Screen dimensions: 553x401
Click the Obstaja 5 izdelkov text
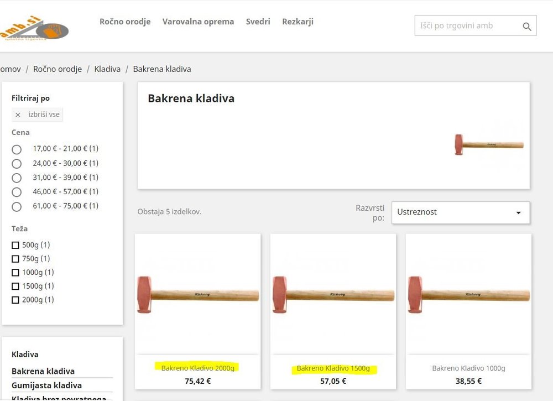[169, 212]
